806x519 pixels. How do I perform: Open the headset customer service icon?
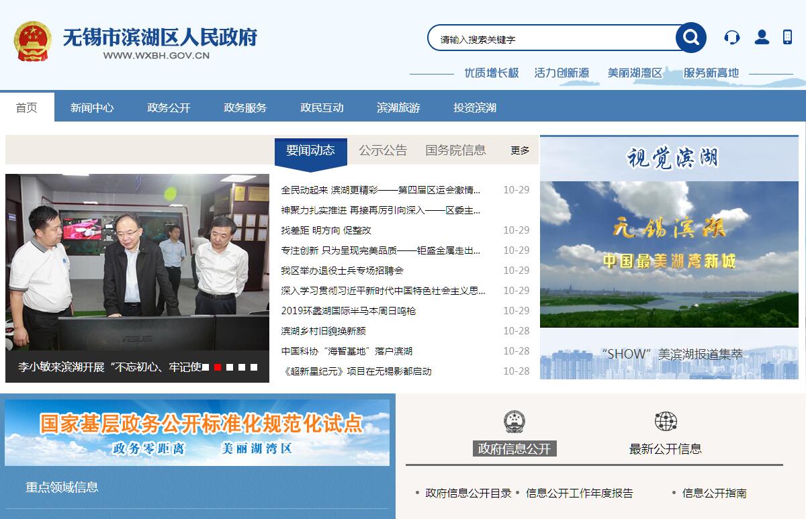(731, 38)
